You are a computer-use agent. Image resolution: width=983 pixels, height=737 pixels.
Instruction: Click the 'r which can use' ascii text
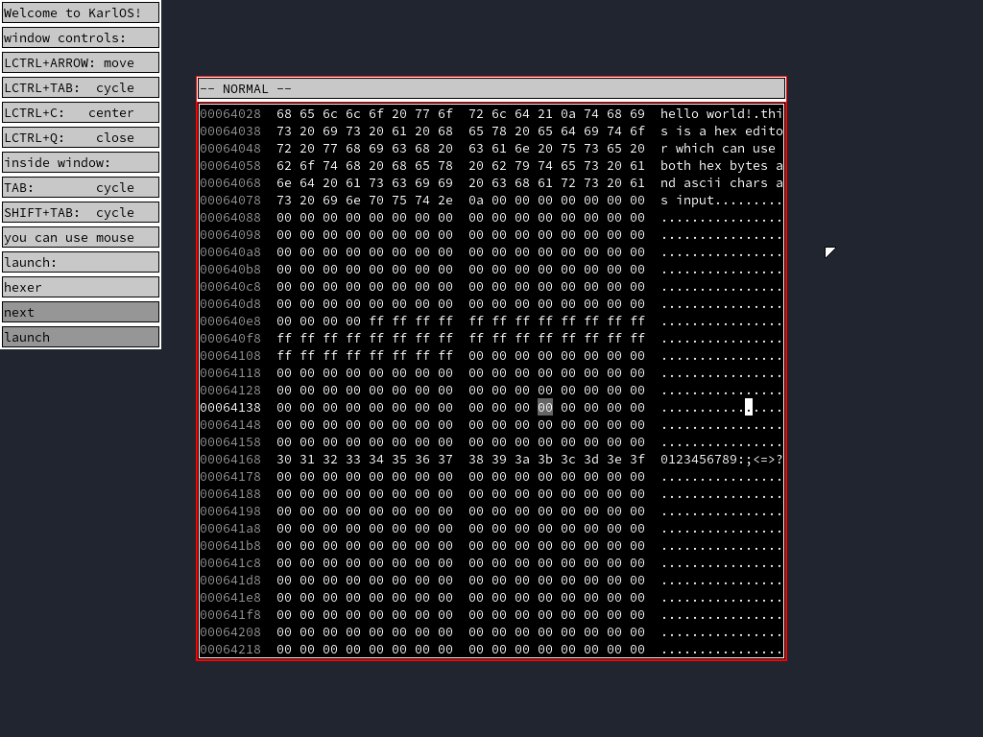[x=718, y=149]
